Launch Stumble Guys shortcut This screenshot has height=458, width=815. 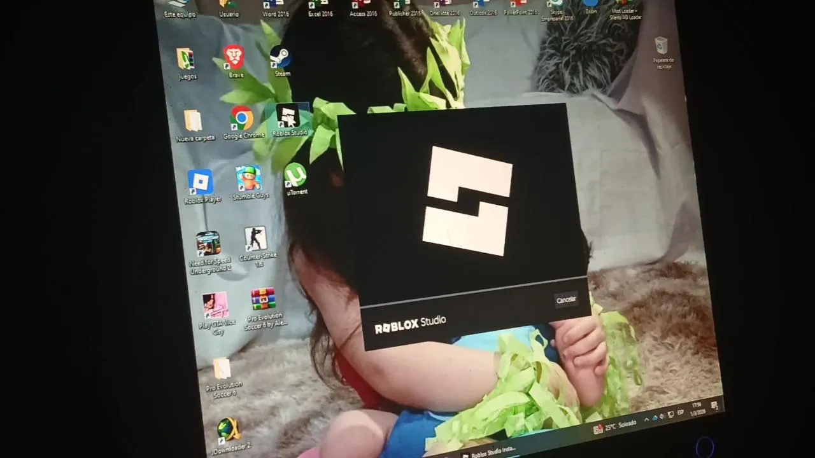tap(250, 183)
